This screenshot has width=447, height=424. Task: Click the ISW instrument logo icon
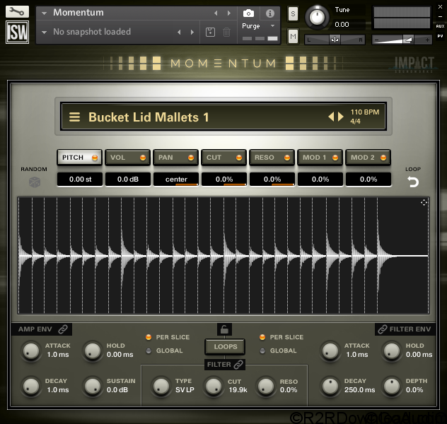click(x=17, y=33)
